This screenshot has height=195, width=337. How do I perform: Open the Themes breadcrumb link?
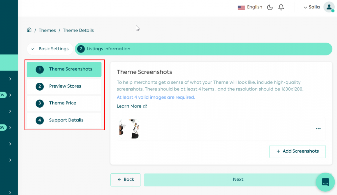47,30
